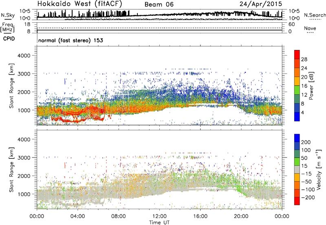
Task: Click the 'Nave' legend label
Action: point(310,28)
